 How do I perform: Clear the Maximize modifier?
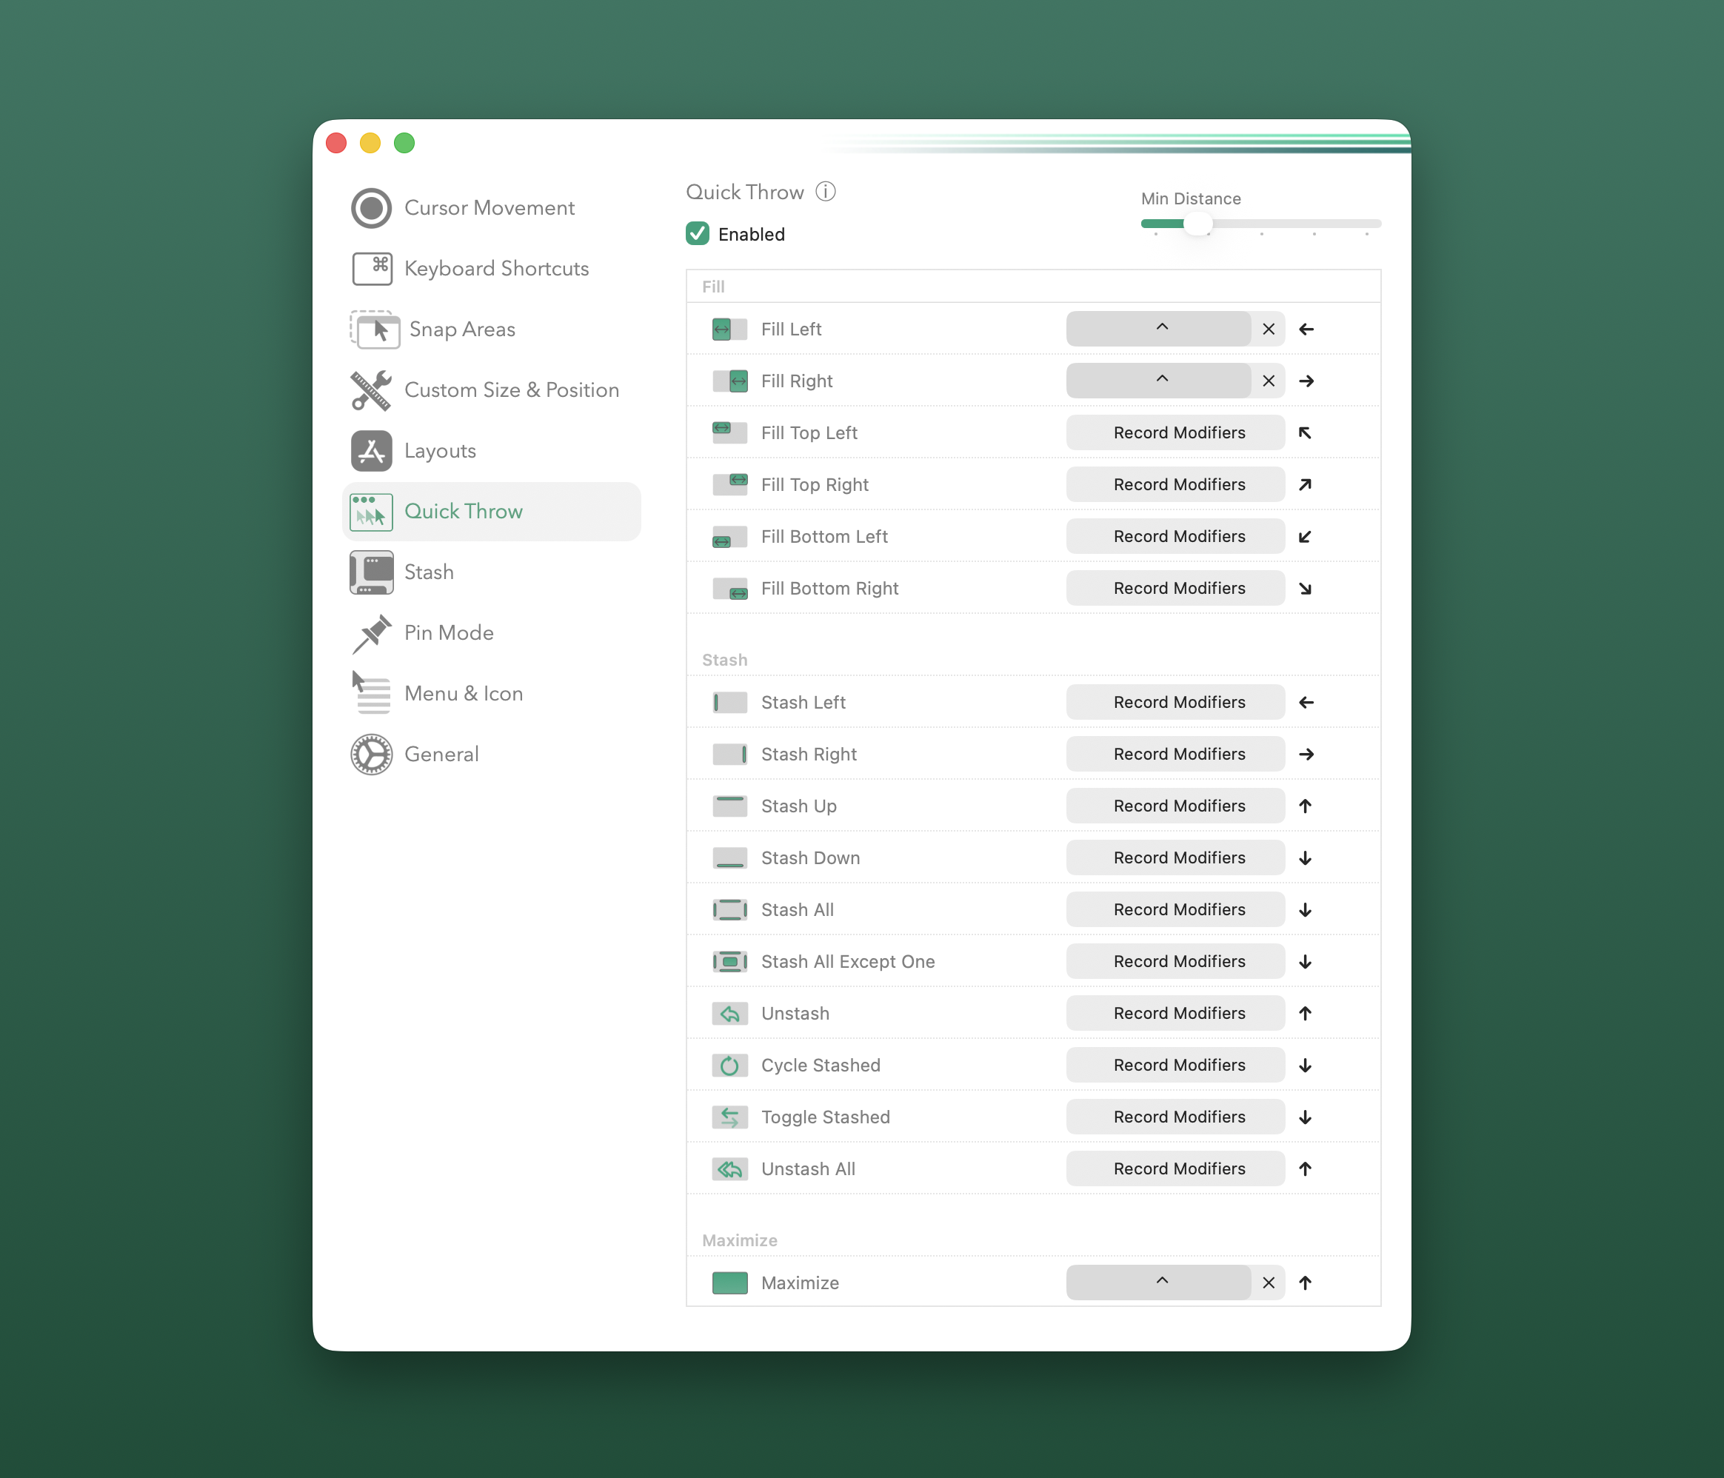[1268, 1283]
